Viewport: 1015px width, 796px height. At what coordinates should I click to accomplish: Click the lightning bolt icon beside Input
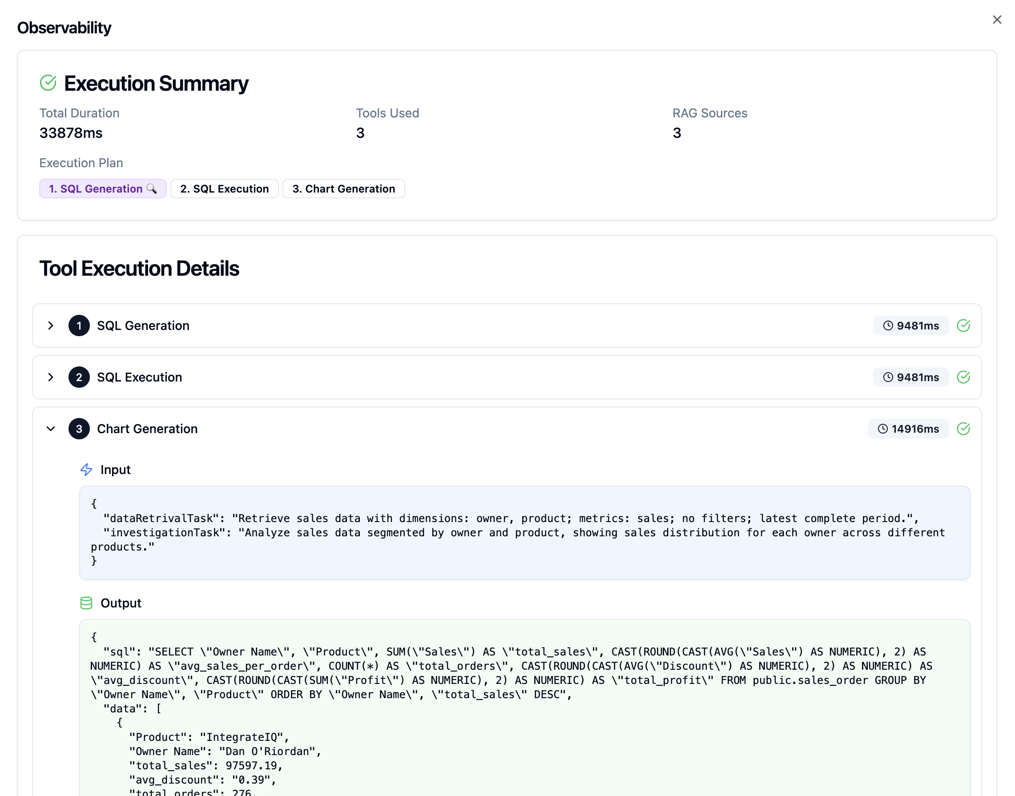tap(86, 470)
